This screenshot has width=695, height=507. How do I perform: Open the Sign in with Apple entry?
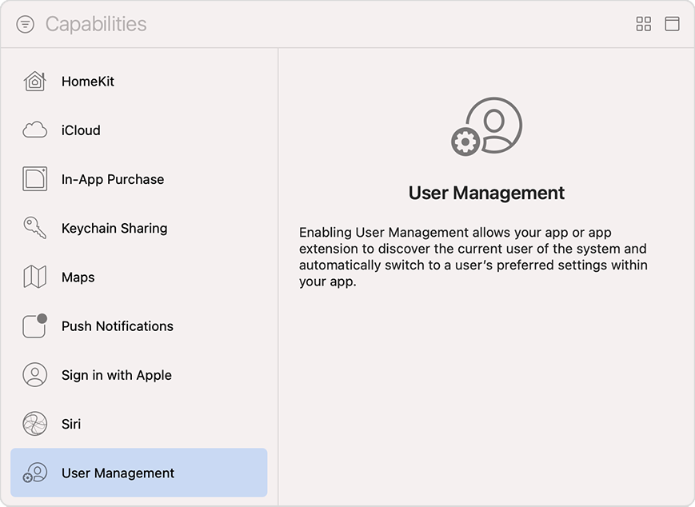[x=117, y=375]
